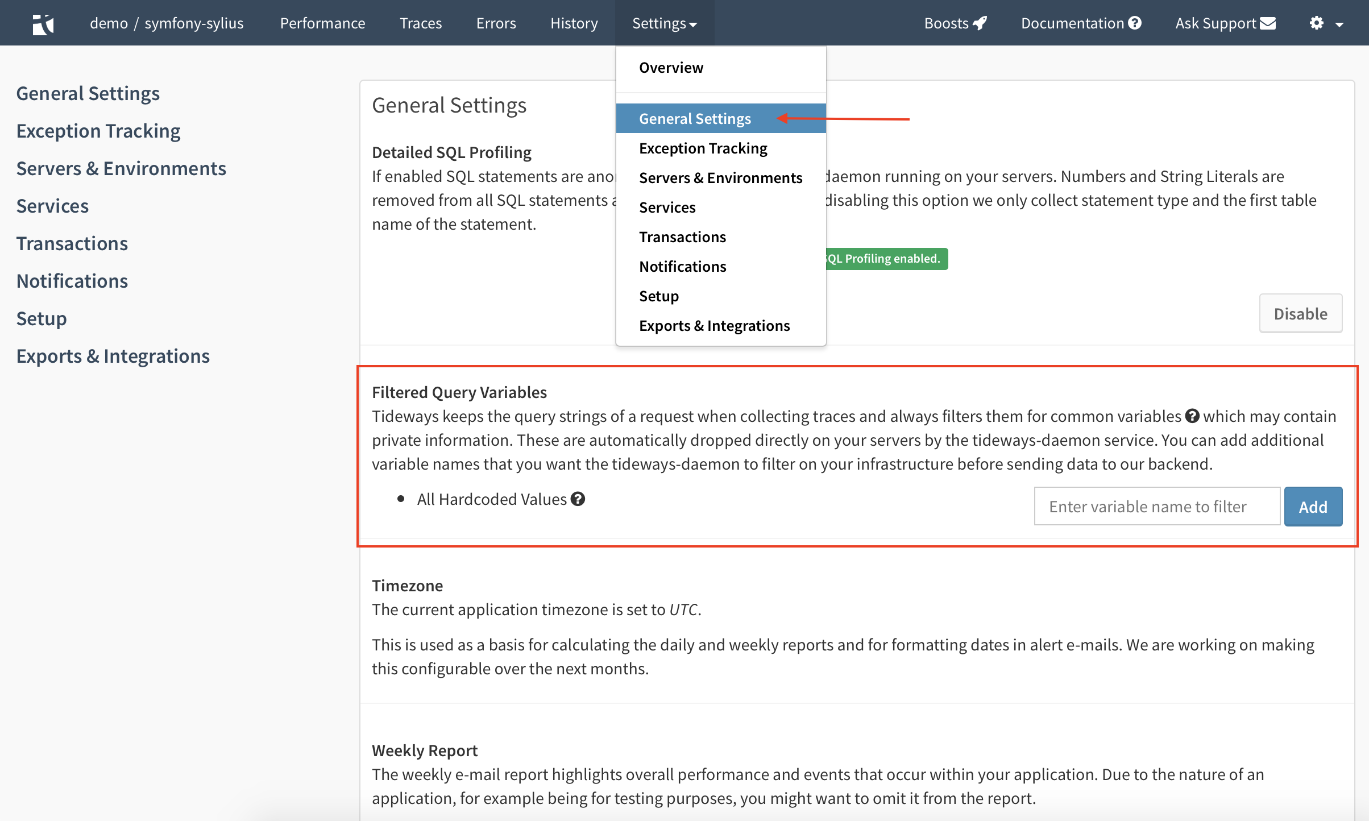The height and width of the screenshot is (821, 1369).
Task: Open Exception Tracking in left sidebar
Action: [98, 131]
